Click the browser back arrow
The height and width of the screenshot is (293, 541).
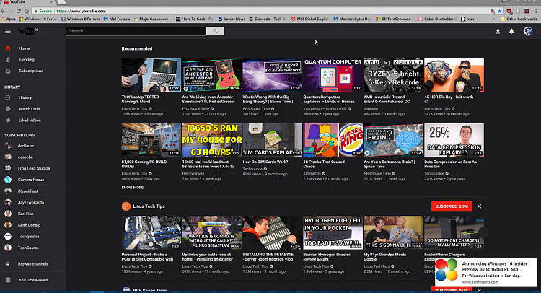coord(3,11)
